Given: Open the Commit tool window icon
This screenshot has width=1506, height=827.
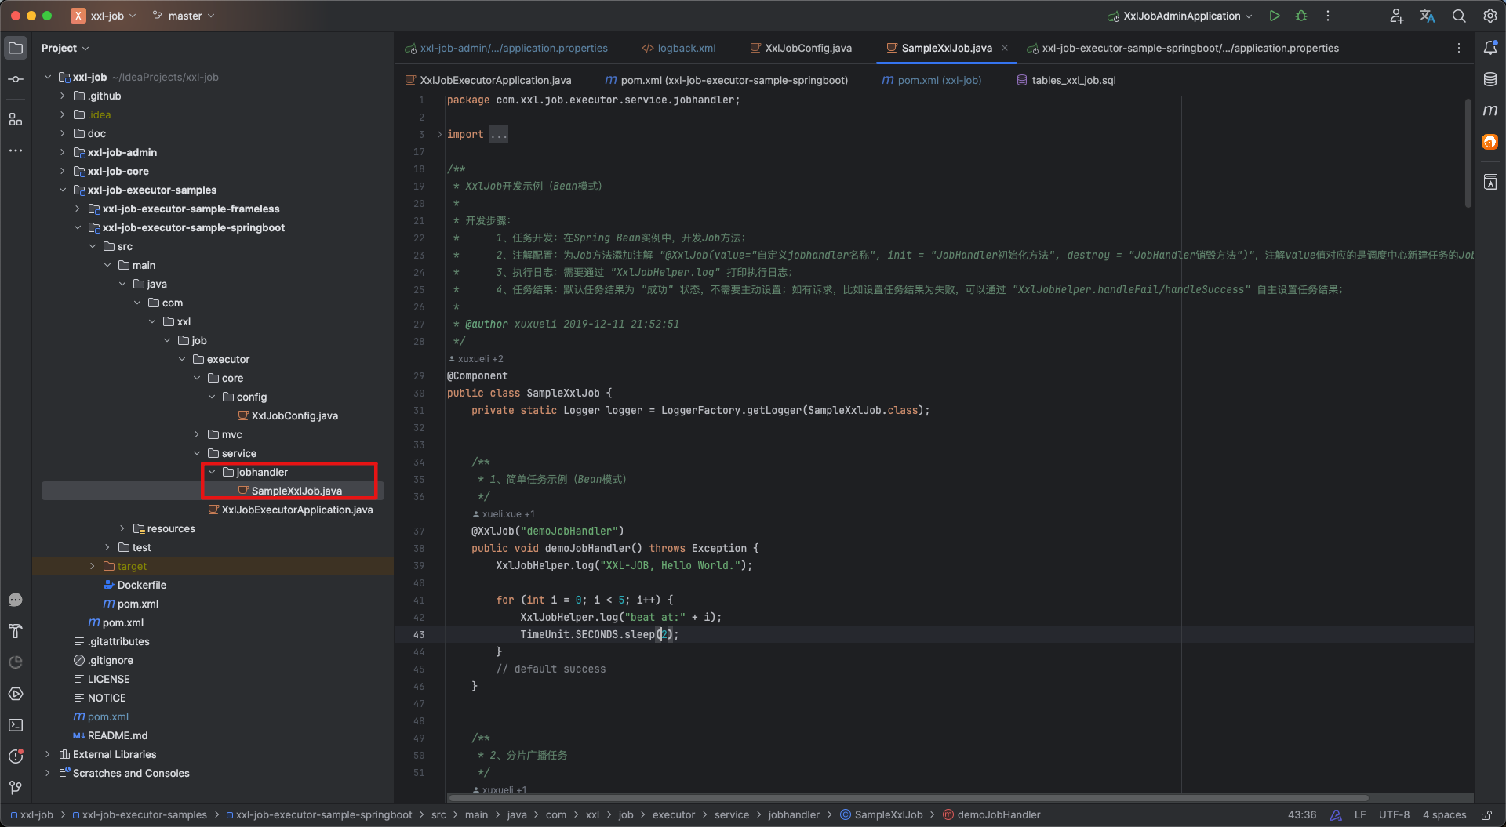Looking at the screenshot, I should [x=16, y=79].
